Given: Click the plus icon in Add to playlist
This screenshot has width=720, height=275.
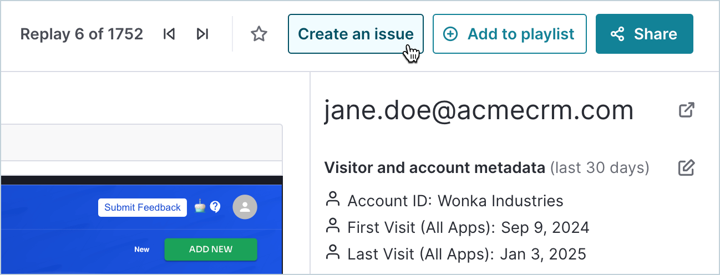Looking at the screenshot, I should [x=451, y=34].
